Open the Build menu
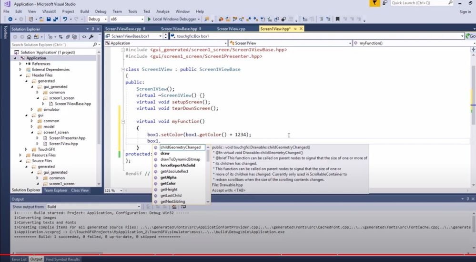This screenshot has width=476, height=262. click(x=84, y=11)
